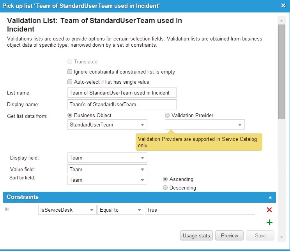Click the Usage stats button
Image resolution: width=290 pixels, height=251 pixels.
click(196, 235)
